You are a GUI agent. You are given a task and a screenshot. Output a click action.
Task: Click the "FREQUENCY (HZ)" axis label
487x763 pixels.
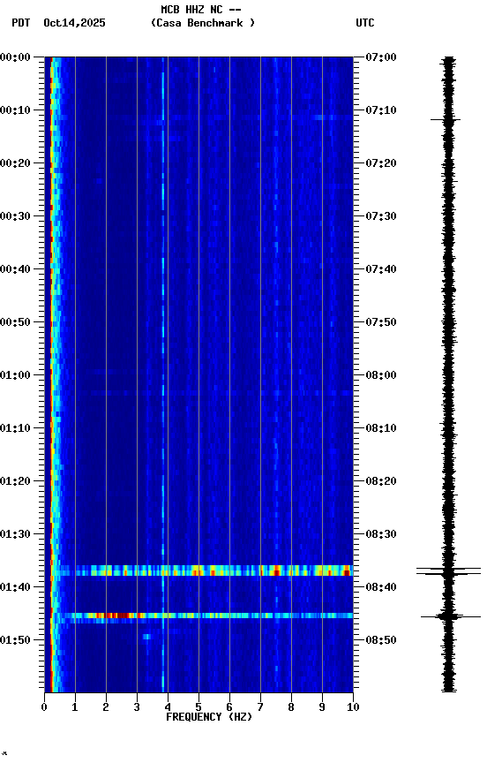pyautogui.click(x=209, y=717)
